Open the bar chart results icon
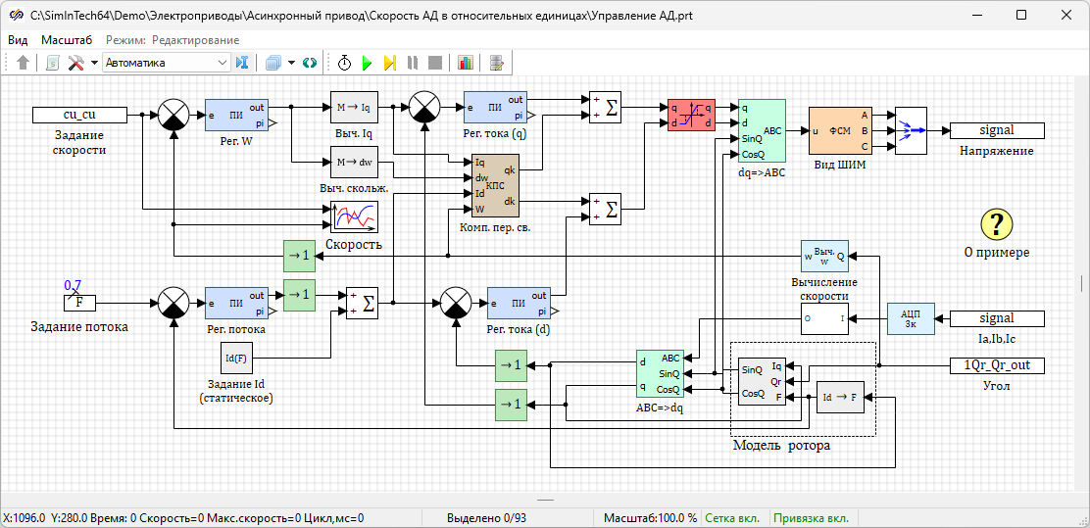This screenshot has height=528, width=1090. pyautogui.click(x=466, y=63)
